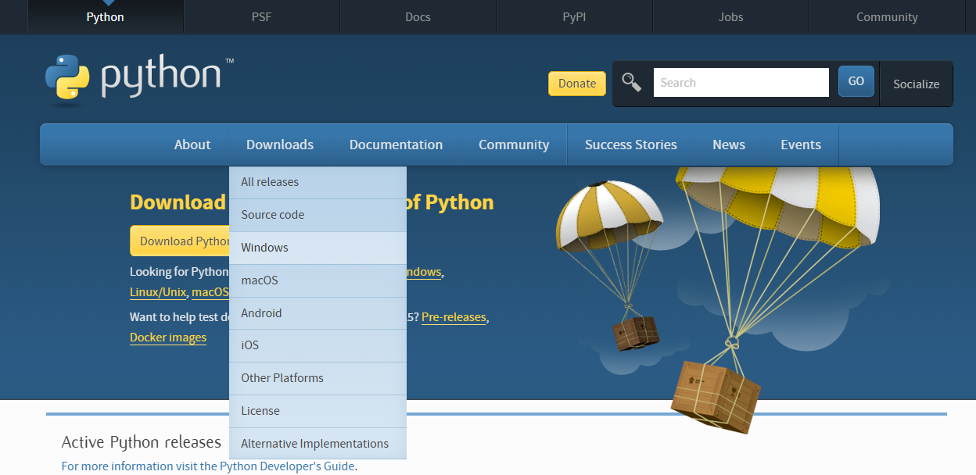The width and height of the screenshot is (976, 475).
Task: Focus the Search input field
Action: coord(741,83)
